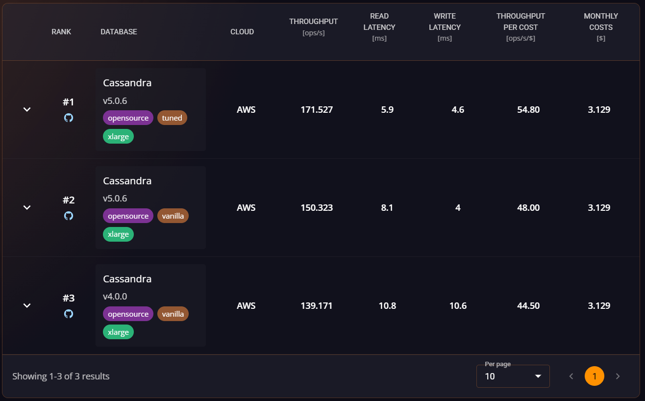The width and height of the screenshot is (645, 401).
Task: Open GitHub link for rank #3 Cassandra
Action: (x=69, y=314)
